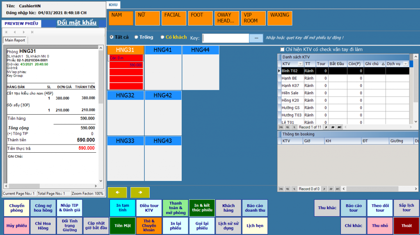Click the left arrow page button
Screen dimensions: 420x235
tap(117, 192)
